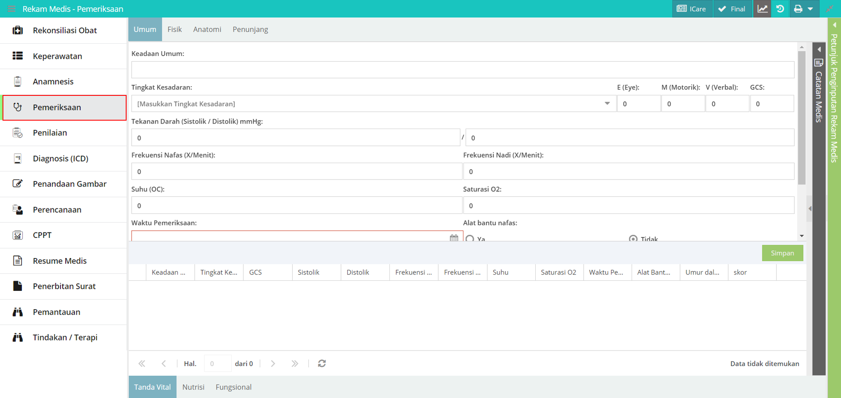Click the CPPT chart icon
Viewport: 841px width, 398px height.
18,235
